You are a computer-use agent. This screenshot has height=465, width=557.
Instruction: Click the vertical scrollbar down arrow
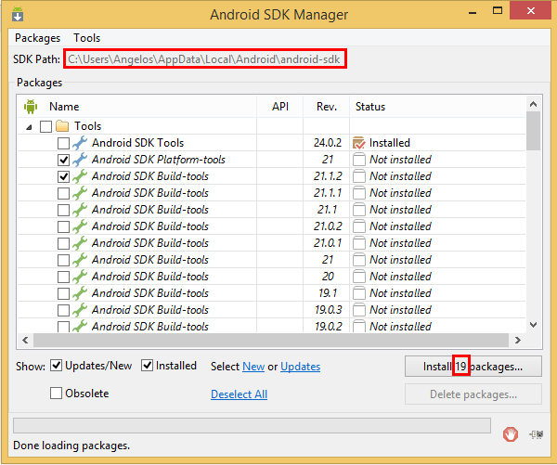(x=533, y=324)
